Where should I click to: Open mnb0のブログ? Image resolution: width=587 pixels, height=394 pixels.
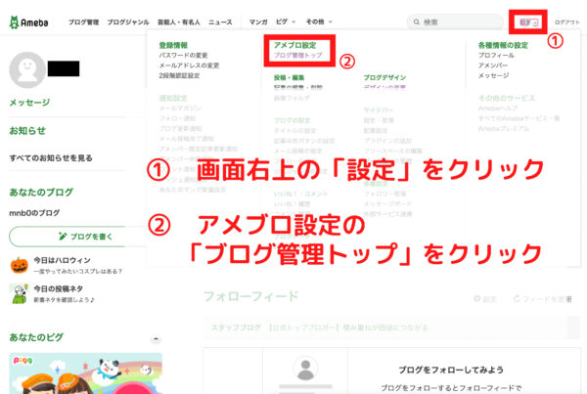click(34, 213)
